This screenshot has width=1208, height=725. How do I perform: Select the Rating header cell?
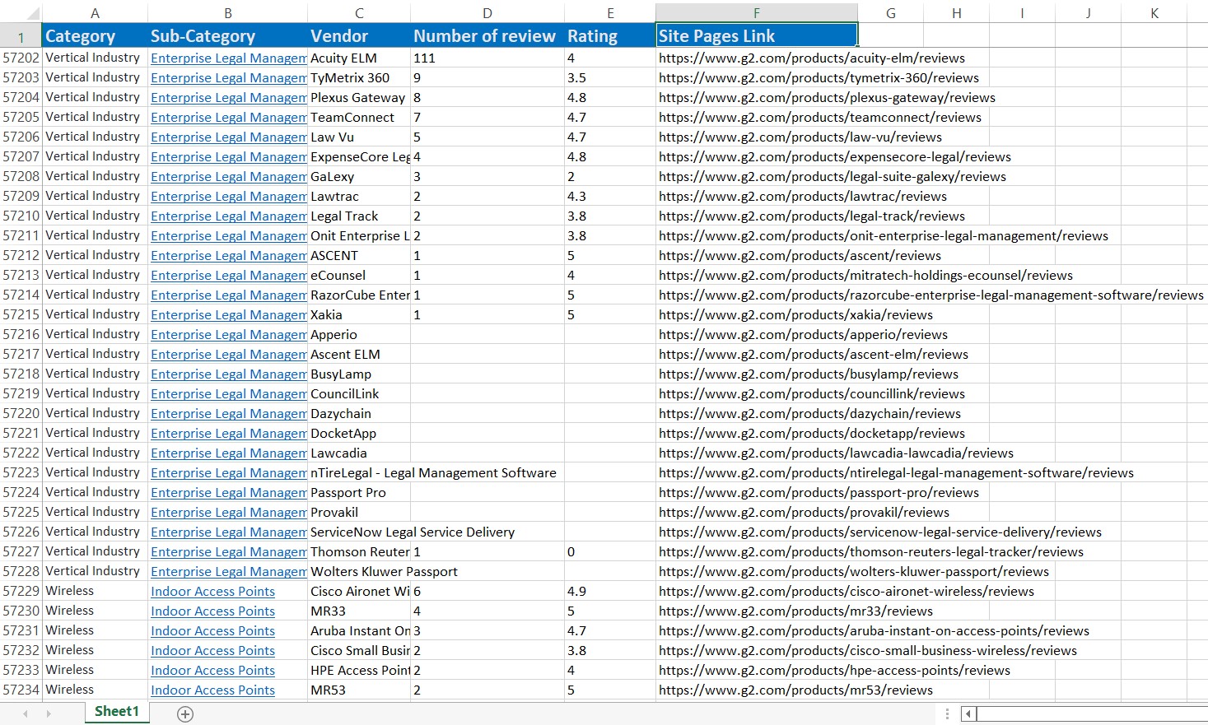point(609,36)
